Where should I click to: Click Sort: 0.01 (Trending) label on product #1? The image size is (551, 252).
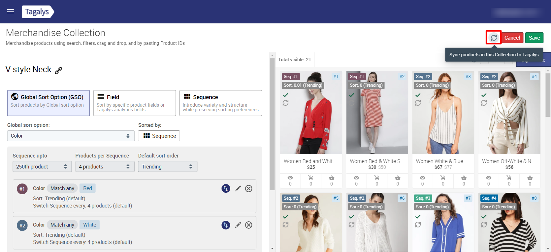point(303,85)
